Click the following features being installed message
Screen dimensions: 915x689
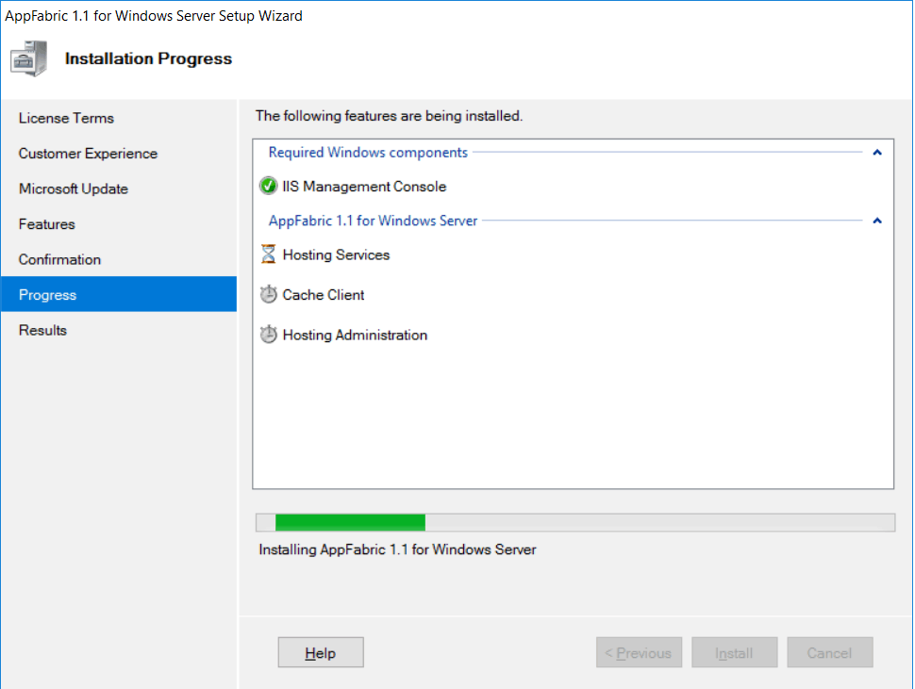coord(389,116)
